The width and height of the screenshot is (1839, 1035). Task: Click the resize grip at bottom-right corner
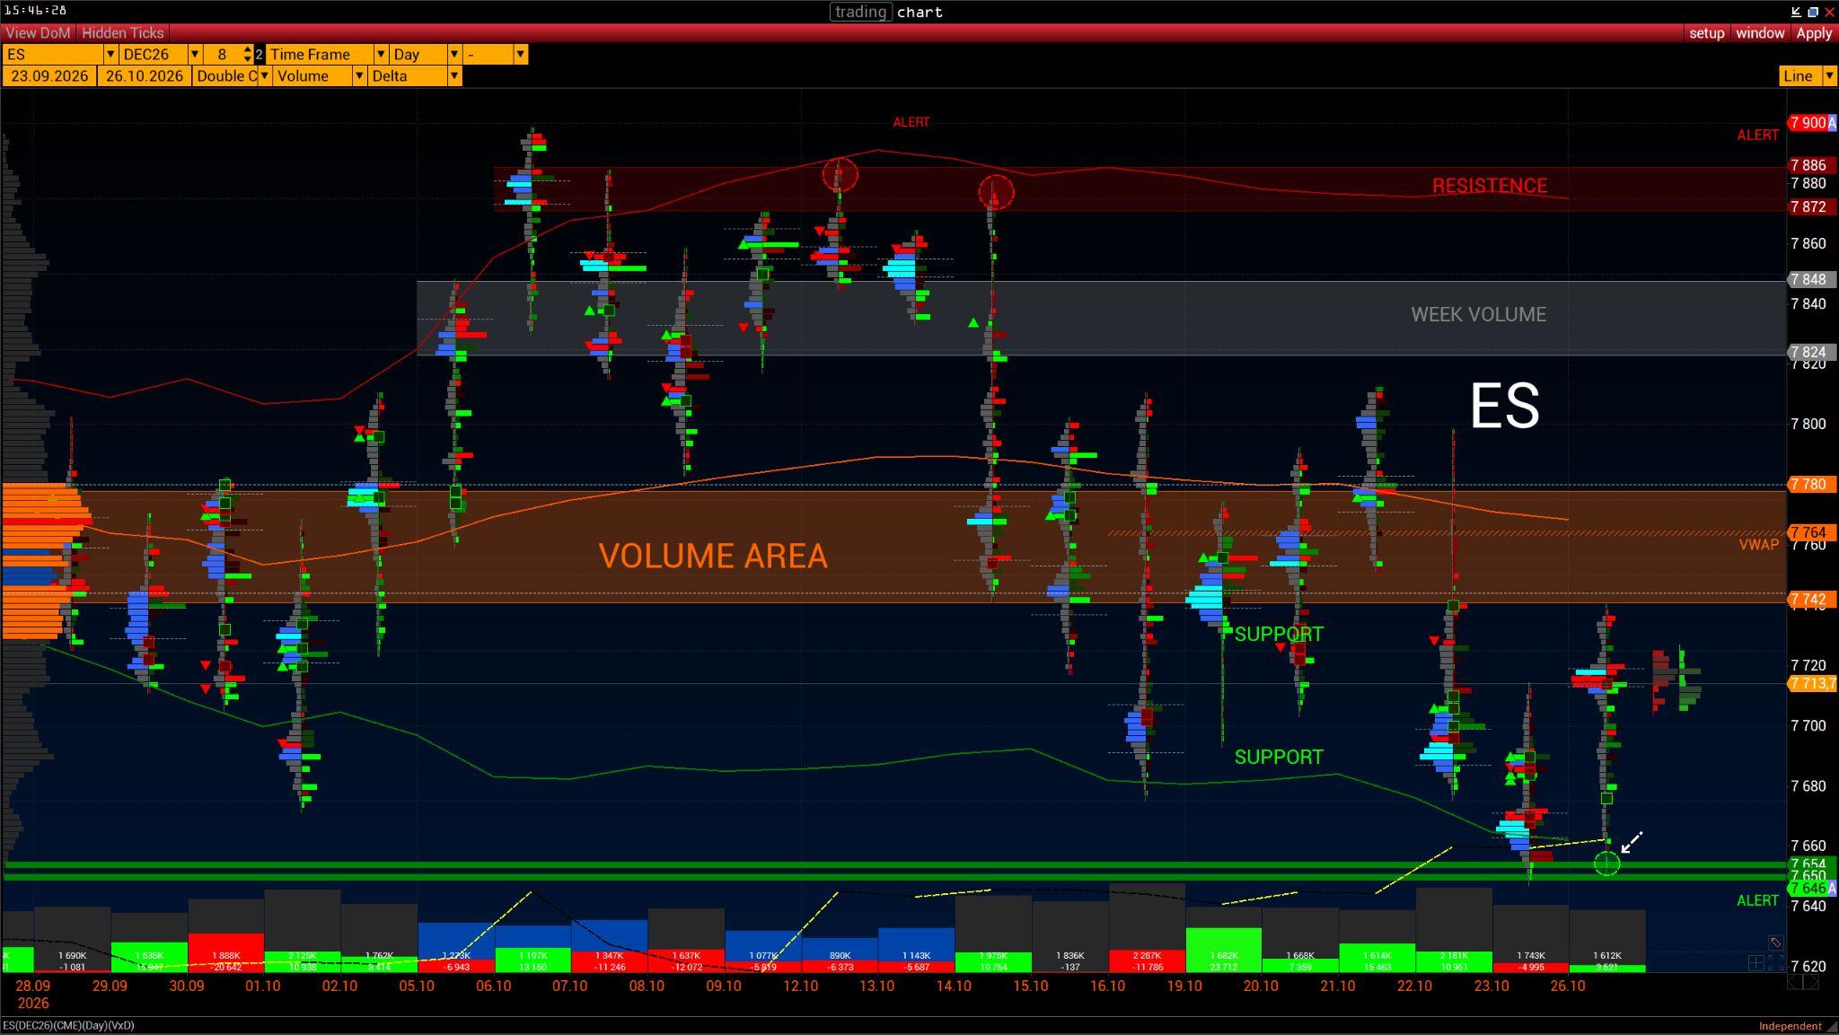pos(1832,1026)
